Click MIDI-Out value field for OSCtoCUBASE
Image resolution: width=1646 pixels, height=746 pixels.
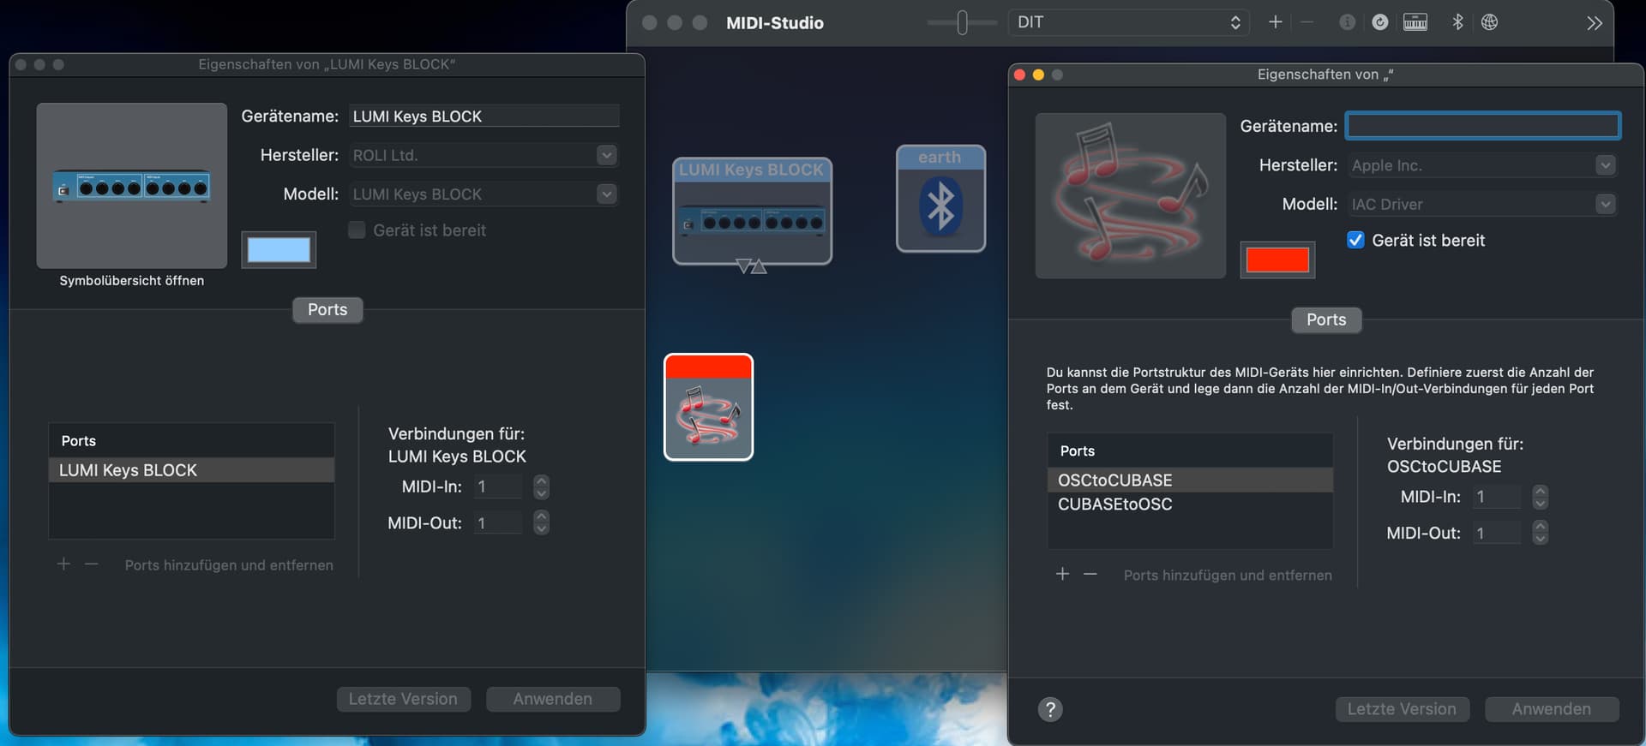coord(1497,533)
